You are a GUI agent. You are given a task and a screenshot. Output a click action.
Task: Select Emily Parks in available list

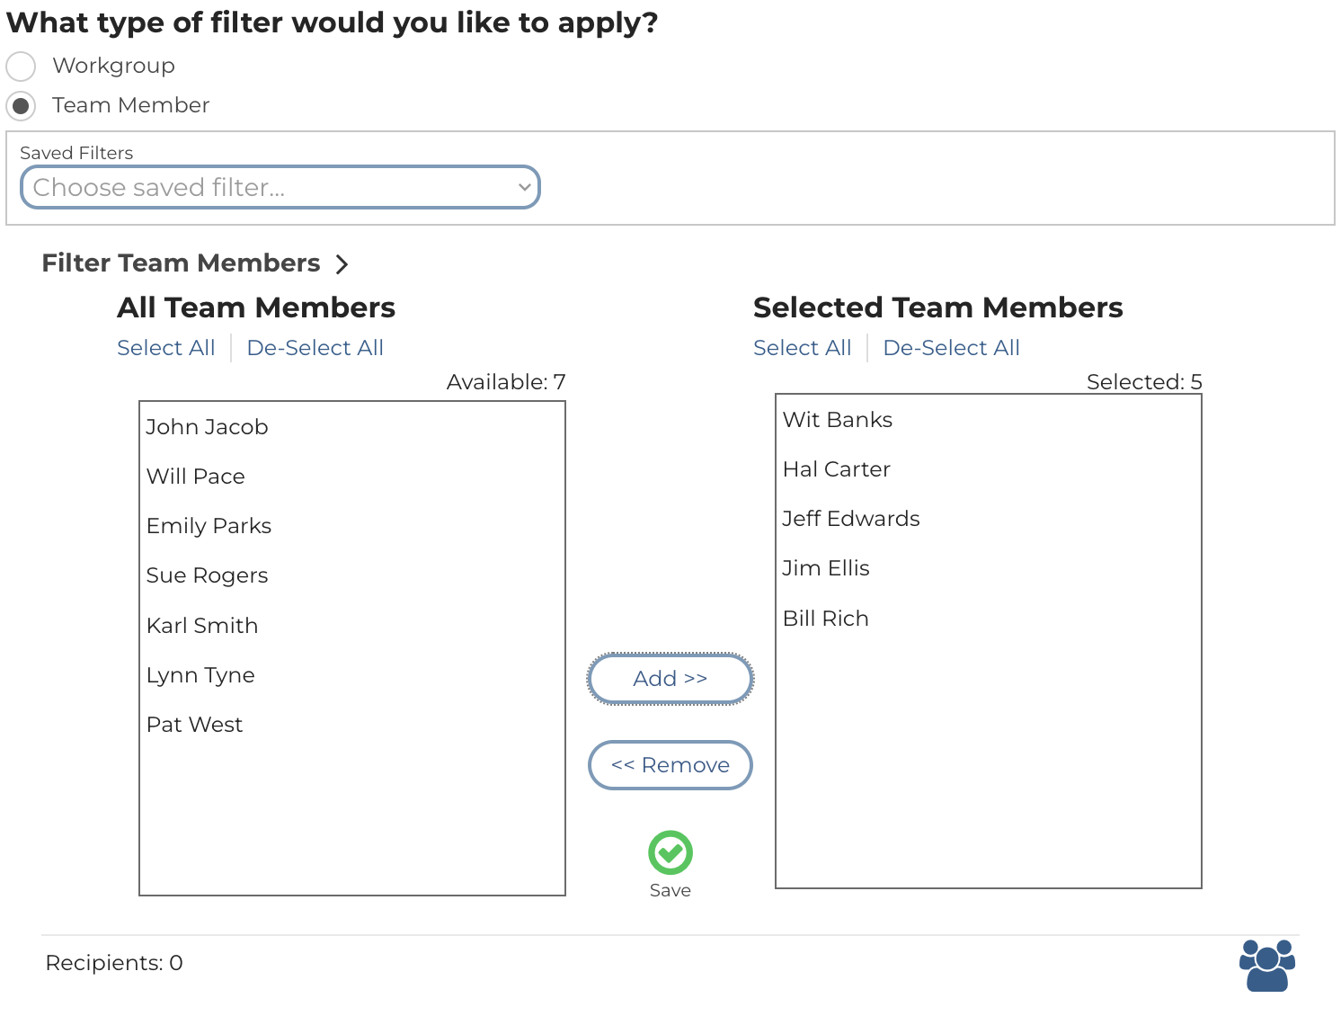[209, 526]
